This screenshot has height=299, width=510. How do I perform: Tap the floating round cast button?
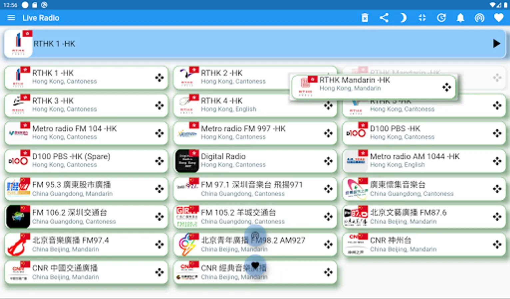click(255, 236)
